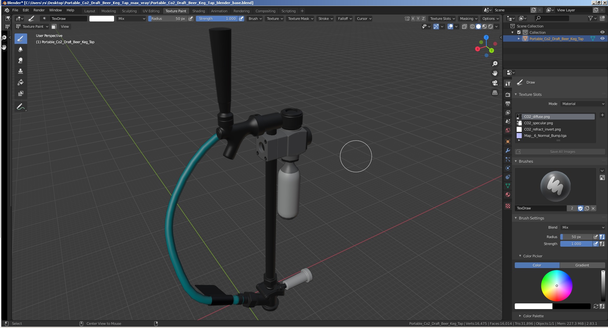Image resolution: width=608 pixels, height=328 pixels.
Task: Toggle X axis symmetry
Action: pyautogui.click(x=413, y=19)
